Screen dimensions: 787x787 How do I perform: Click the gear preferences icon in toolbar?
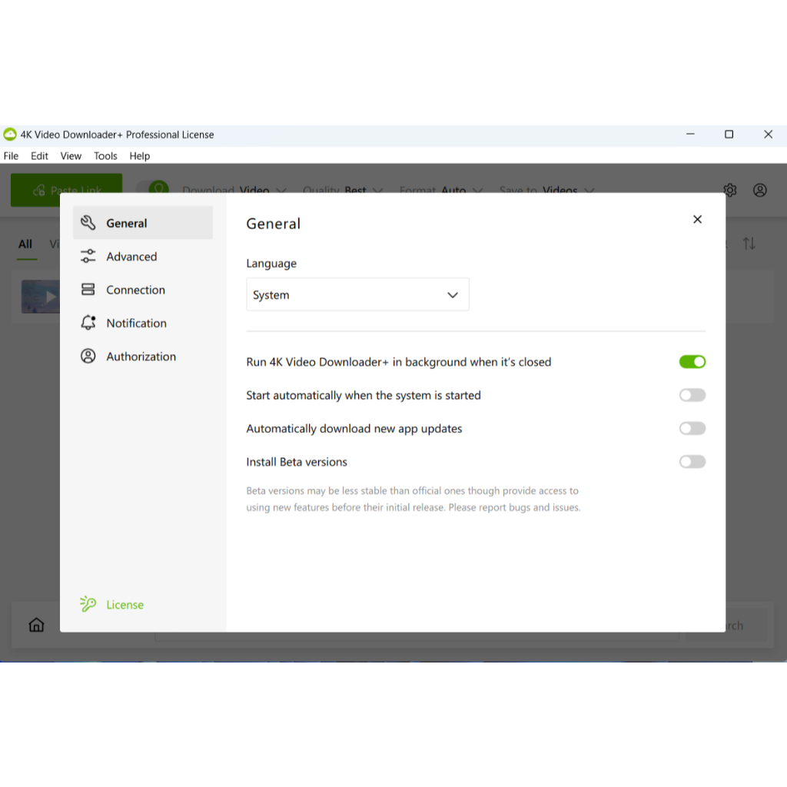click(x=730, y=191)
